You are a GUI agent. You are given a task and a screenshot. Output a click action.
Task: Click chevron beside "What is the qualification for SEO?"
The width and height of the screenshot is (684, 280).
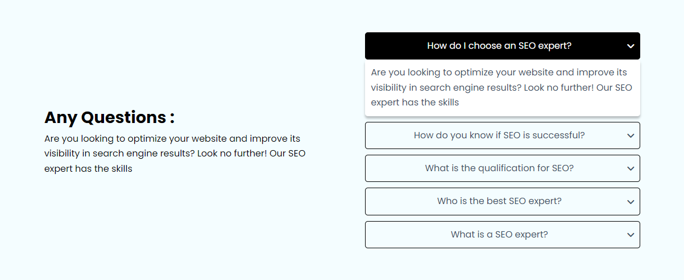click(x=631, y=169)
